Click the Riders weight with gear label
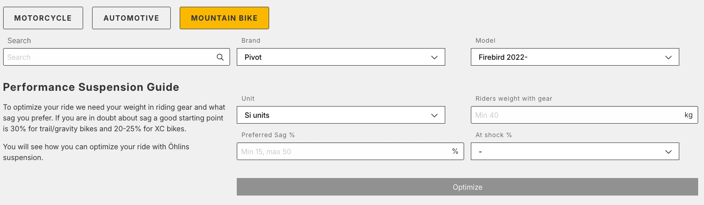 tap(514, 98)
